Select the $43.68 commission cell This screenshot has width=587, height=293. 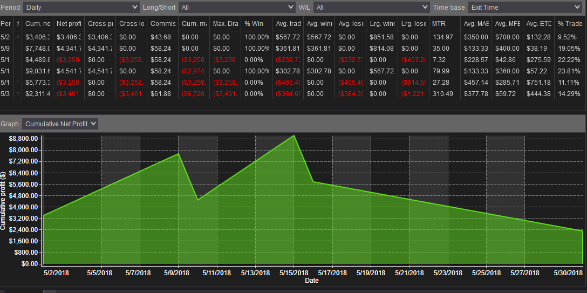pyautogui.click(x=163, y=37)
